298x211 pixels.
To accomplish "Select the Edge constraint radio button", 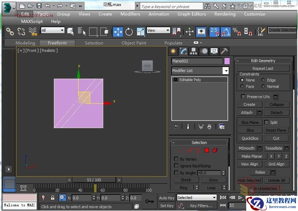I will 263,80.
